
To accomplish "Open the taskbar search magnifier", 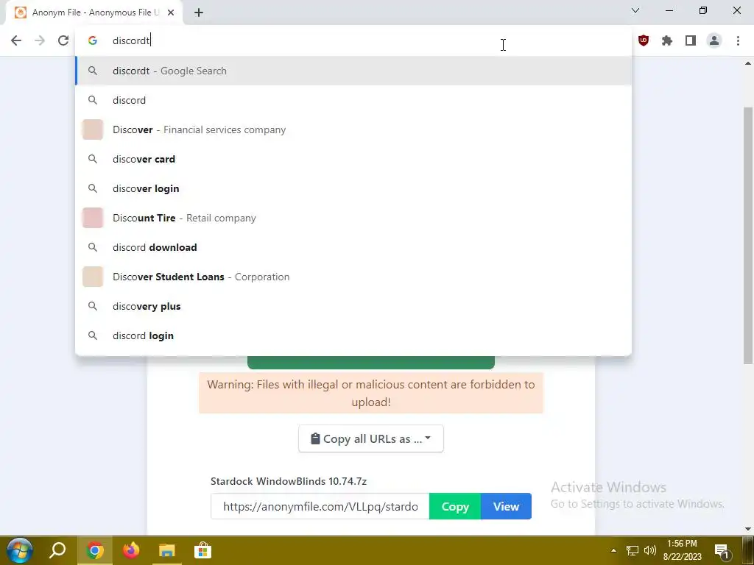I will coord(57,550).
